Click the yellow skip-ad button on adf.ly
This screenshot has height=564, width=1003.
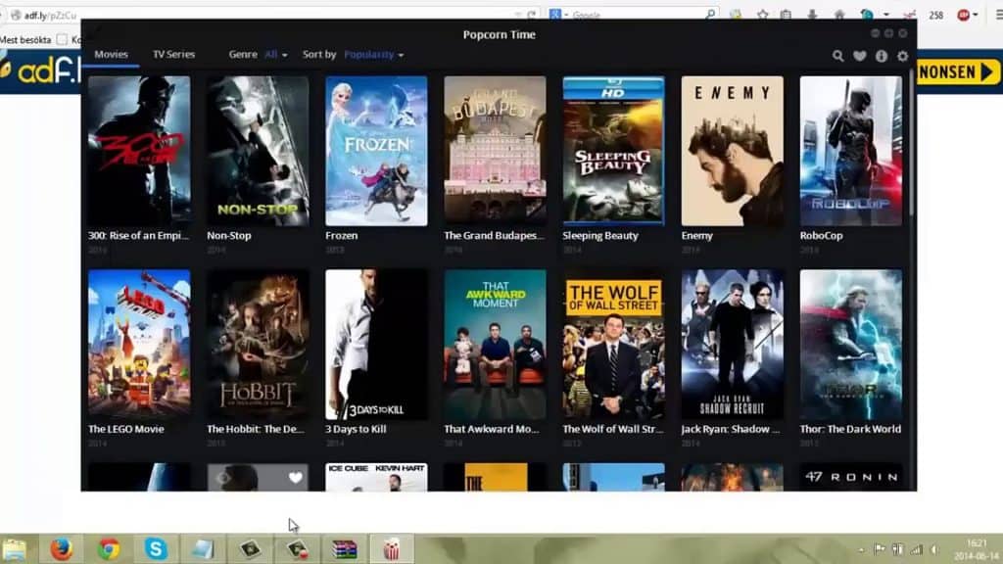(958, 71)
